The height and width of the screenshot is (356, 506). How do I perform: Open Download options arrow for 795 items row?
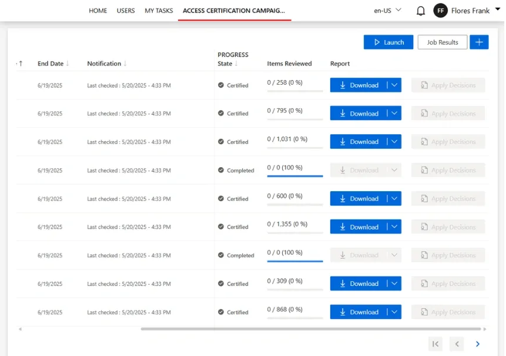[x=396, y=114]
